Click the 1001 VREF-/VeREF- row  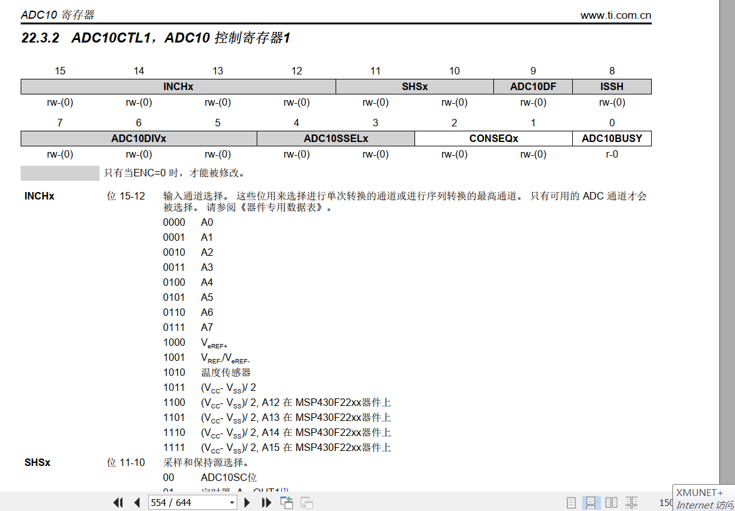(207, 358)
